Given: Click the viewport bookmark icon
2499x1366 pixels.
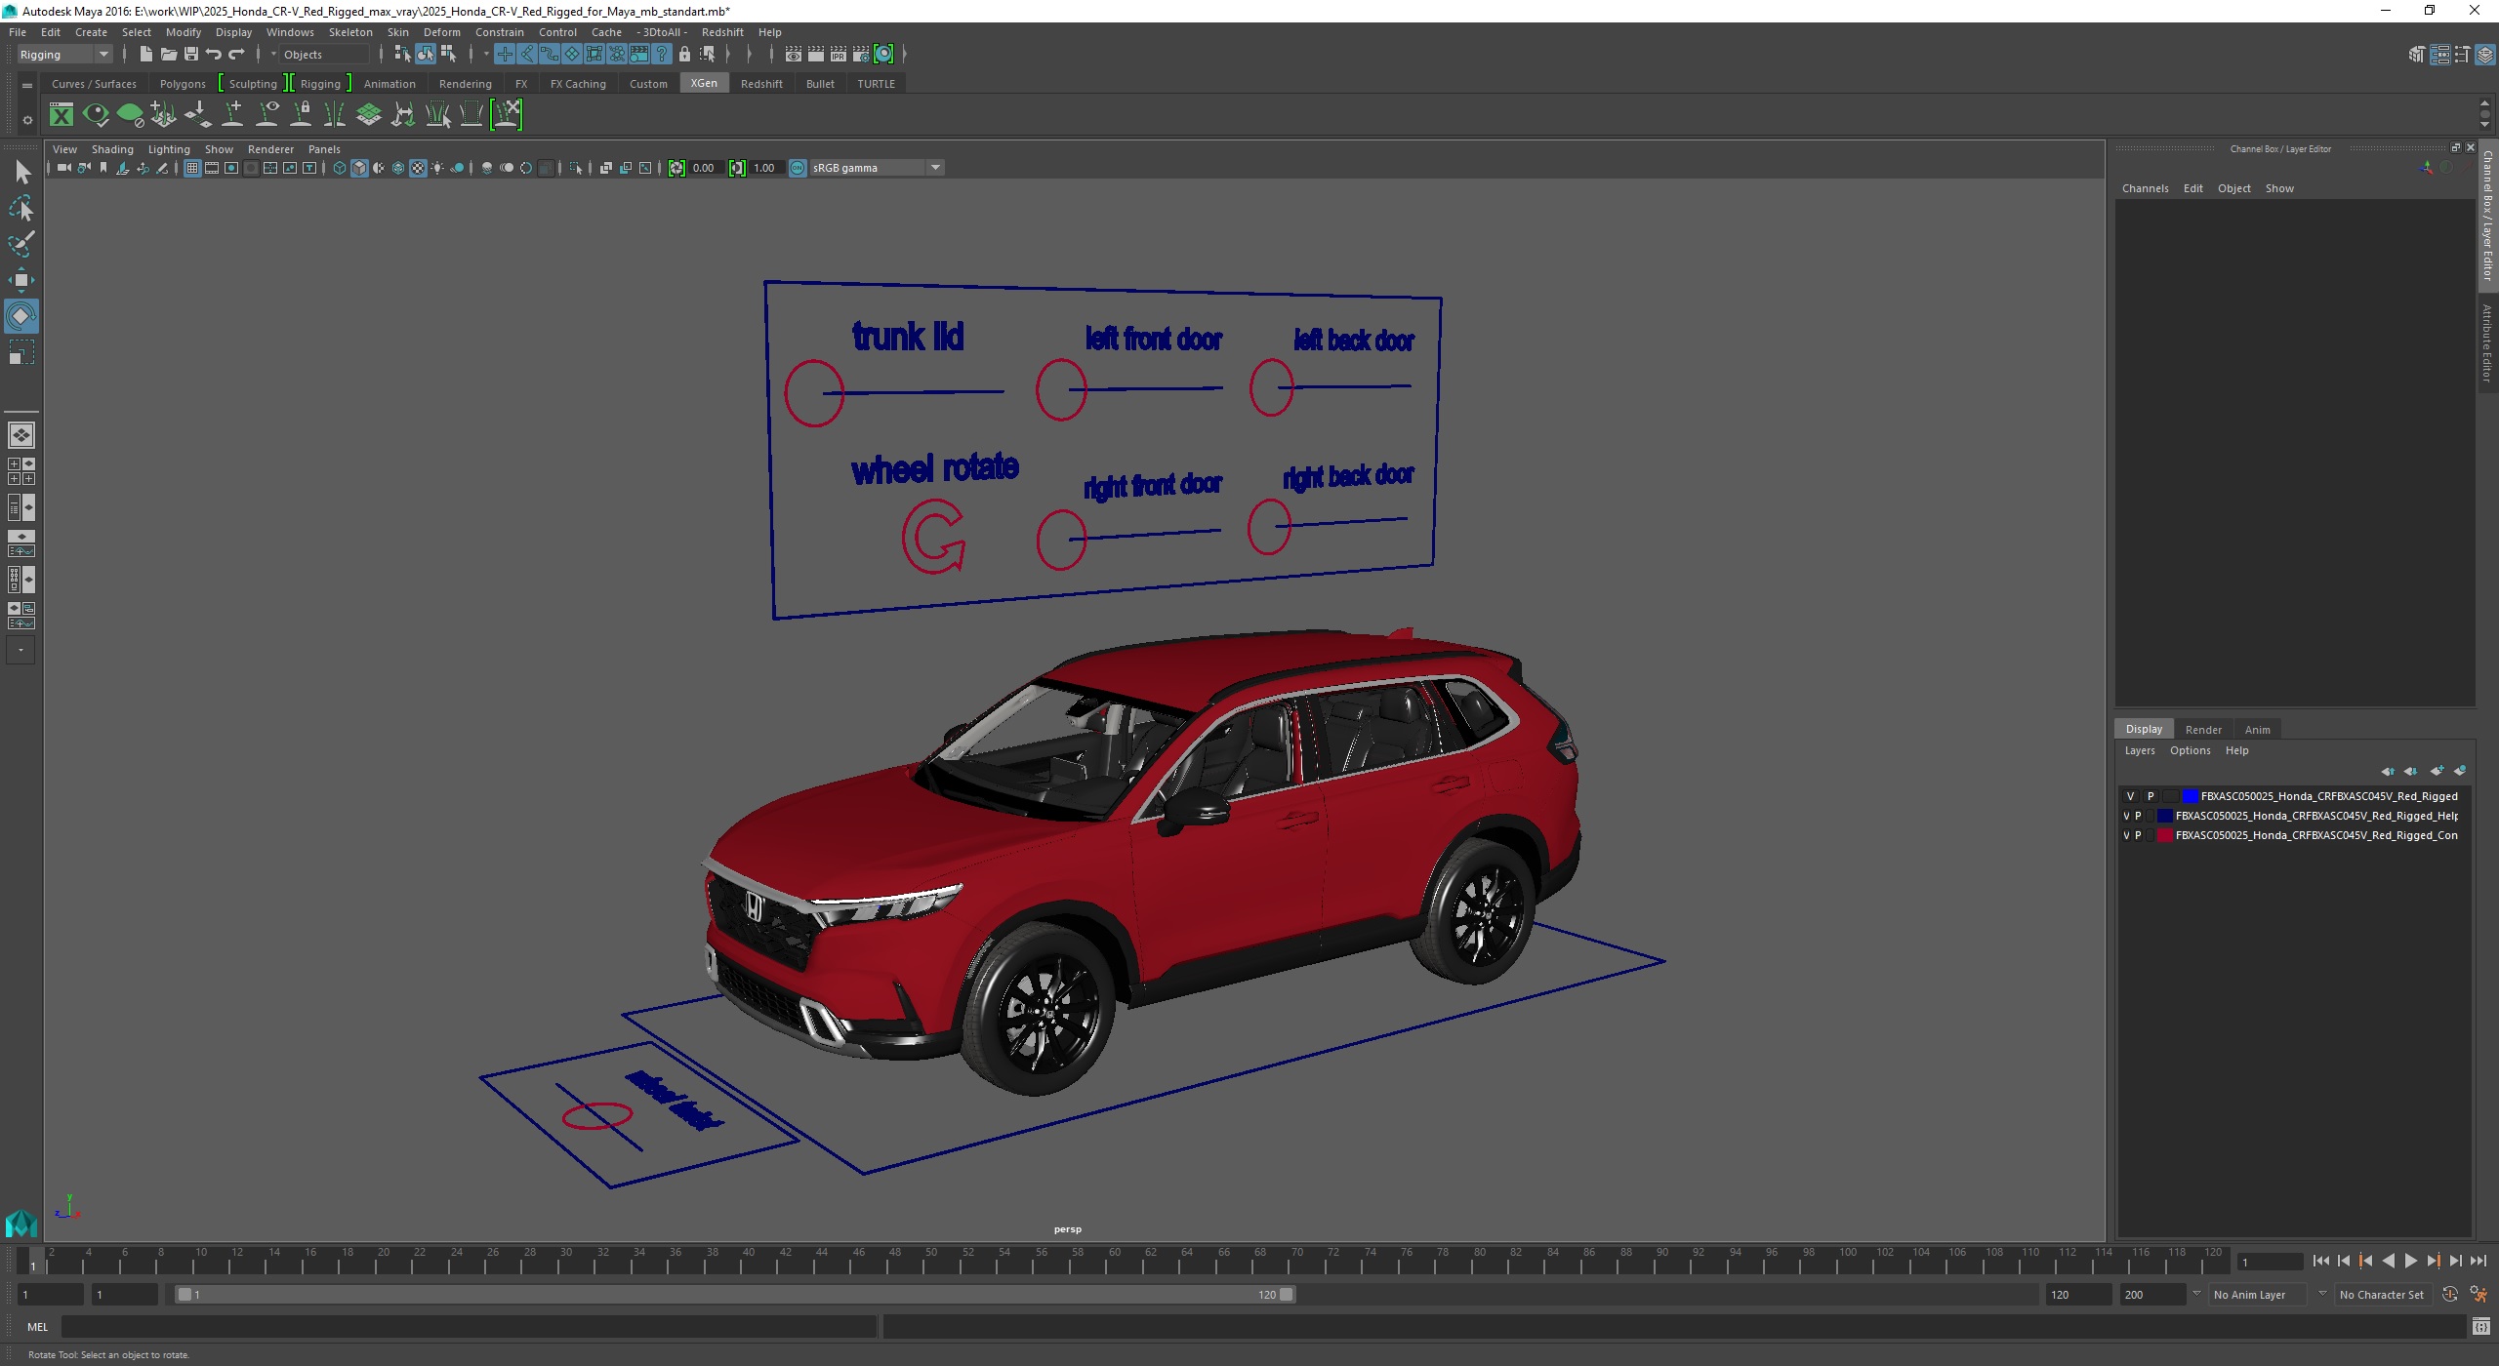Looking at the screenshot, I should point(103,168).
